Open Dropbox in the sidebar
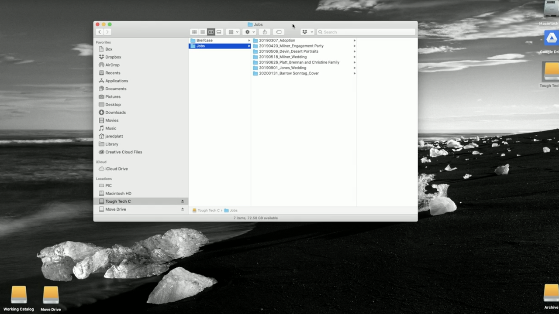This screenshot has height=314, width=559. click(113, 57)
